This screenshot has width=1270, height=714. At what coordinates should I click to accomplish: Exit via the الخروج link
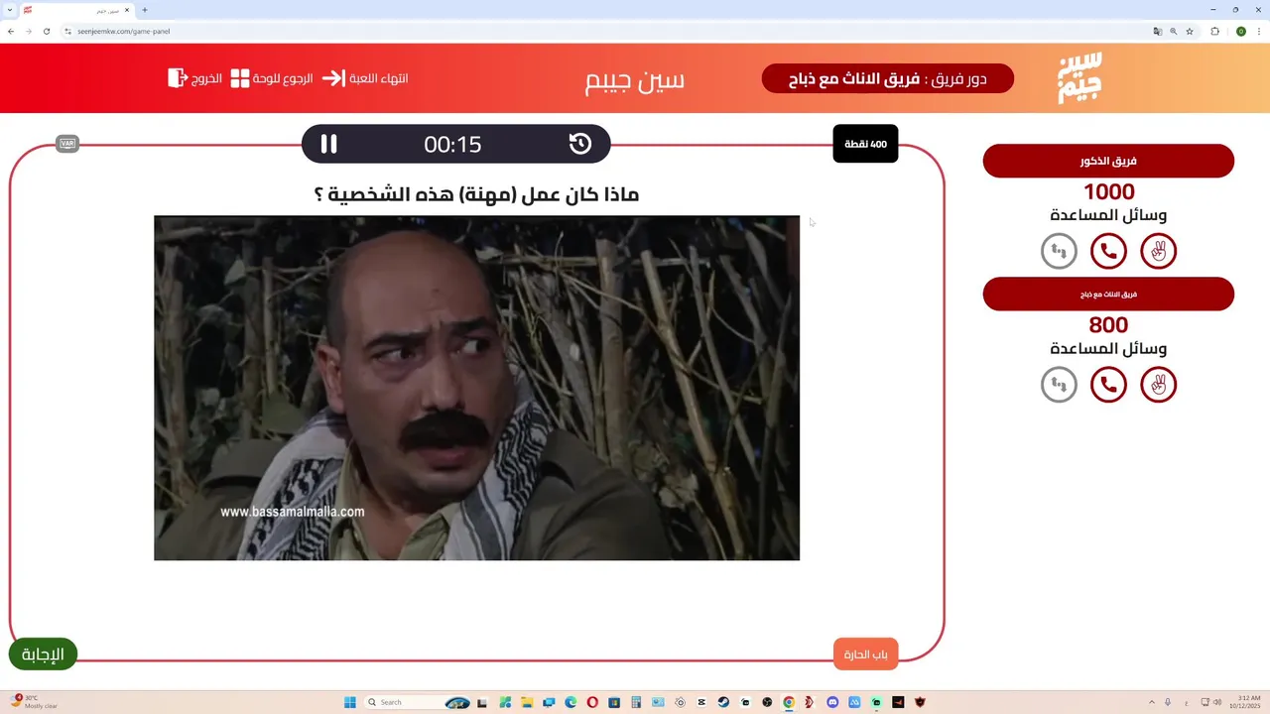(206, 77)
